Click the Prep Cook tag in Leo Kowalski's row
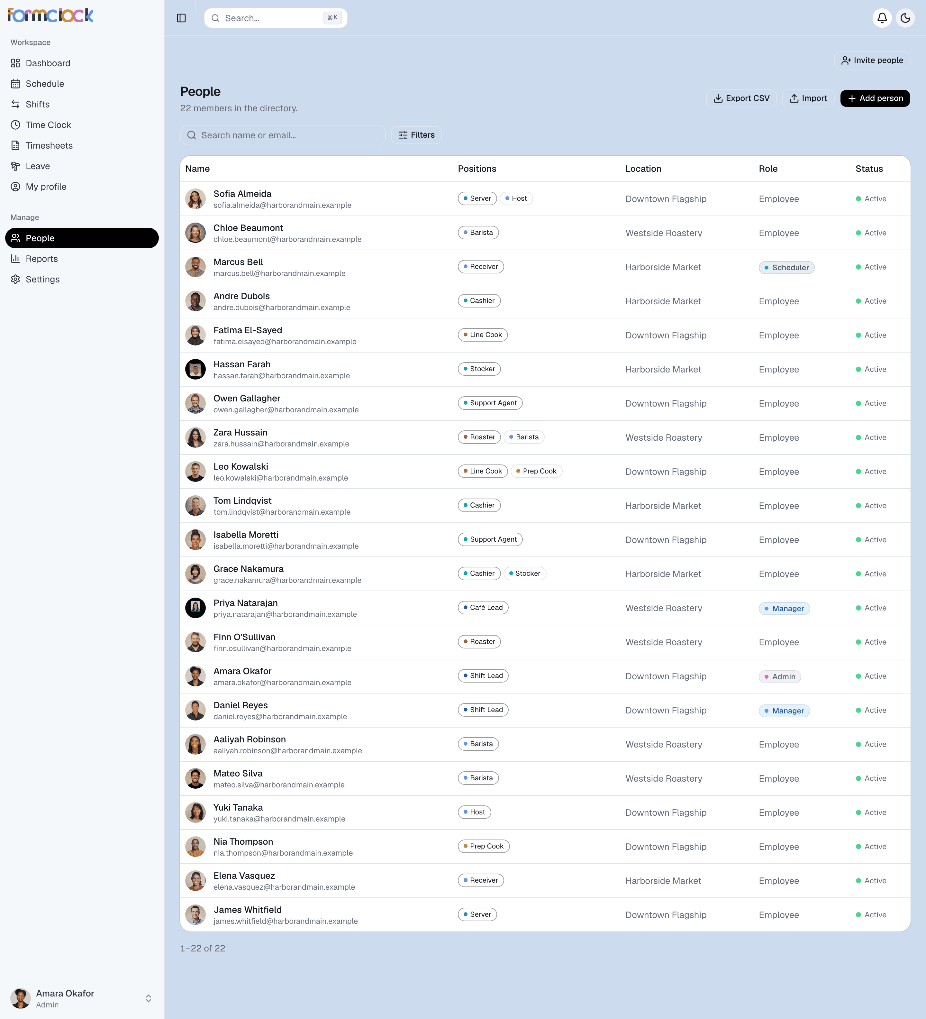 [x=536, y=472]
